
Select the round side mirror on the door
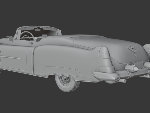(x=10, y=39)
